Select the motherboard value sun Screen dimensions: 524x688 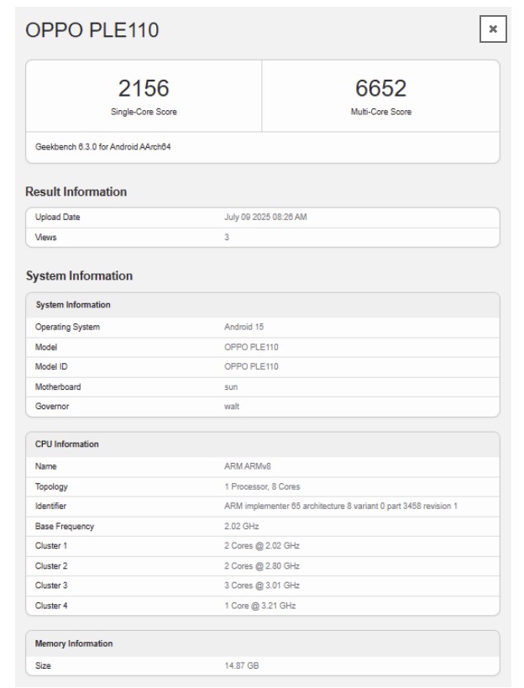231,387
